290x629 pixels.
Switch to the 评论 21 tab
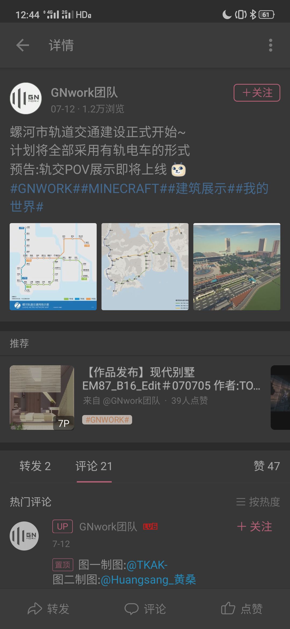pos(94,466)
